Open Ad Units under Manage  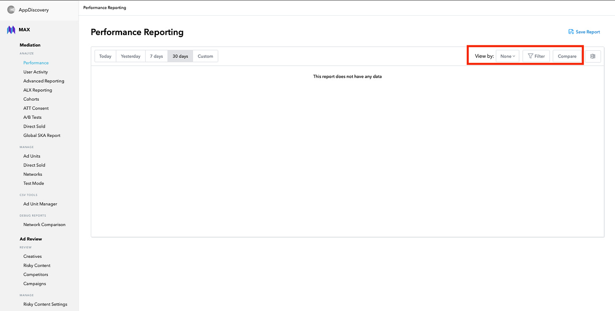point(32,156)
